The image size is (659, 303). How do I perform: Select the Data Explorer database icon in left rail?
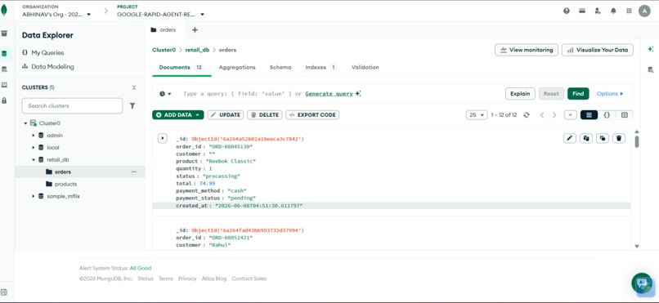4,53
